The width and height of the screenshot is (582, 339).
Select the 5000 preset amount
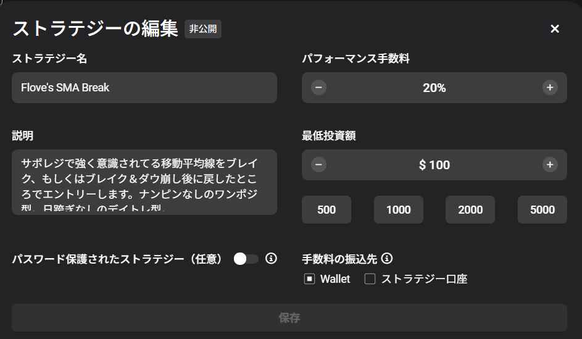tap(543, 210)
